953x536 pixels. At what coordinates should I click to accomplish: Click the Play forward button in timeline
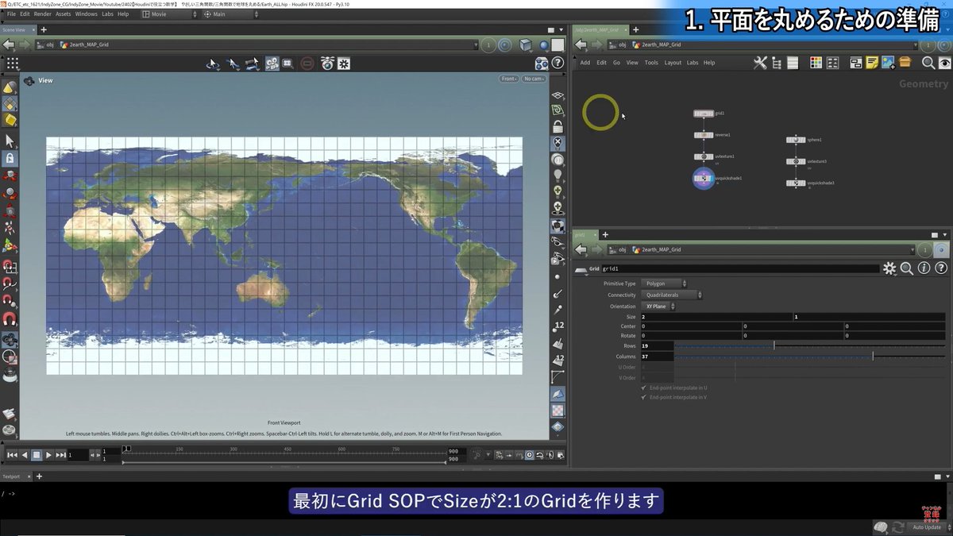pos(48,455)
